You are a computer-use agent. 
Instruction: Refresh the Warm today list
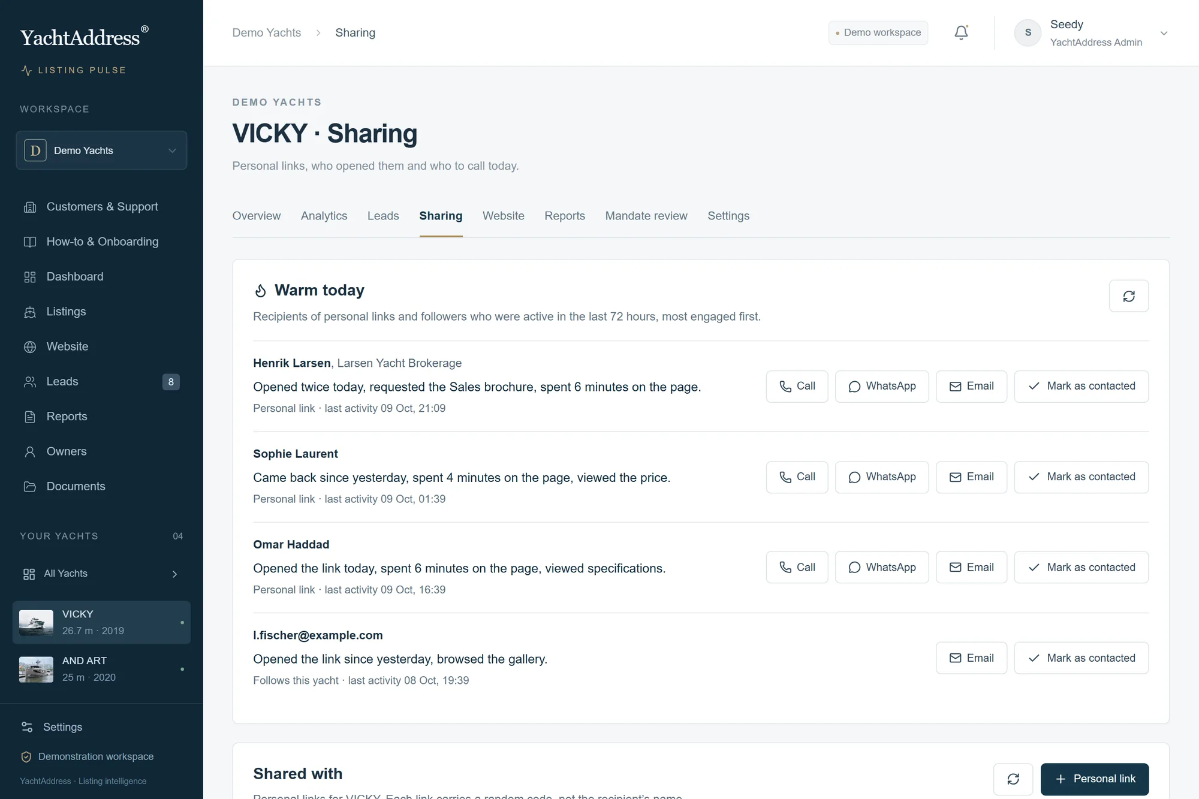pos(1128,296)
